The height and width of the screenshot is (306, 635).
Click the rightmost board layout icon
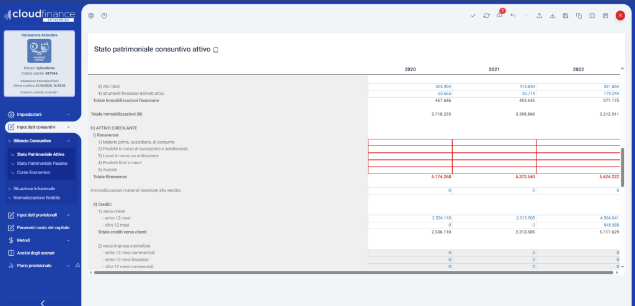(x=605, y=15)
